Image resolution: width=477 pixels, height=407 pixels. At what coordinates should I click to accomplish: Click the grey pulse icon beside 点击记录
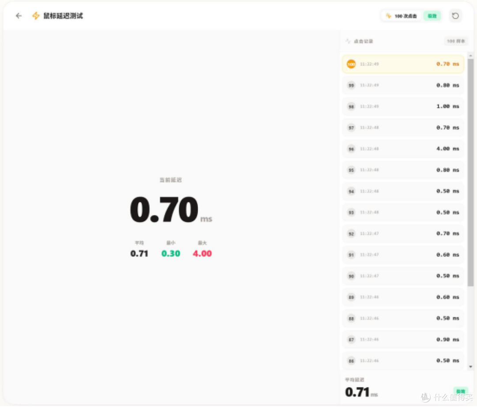point(348,41)
